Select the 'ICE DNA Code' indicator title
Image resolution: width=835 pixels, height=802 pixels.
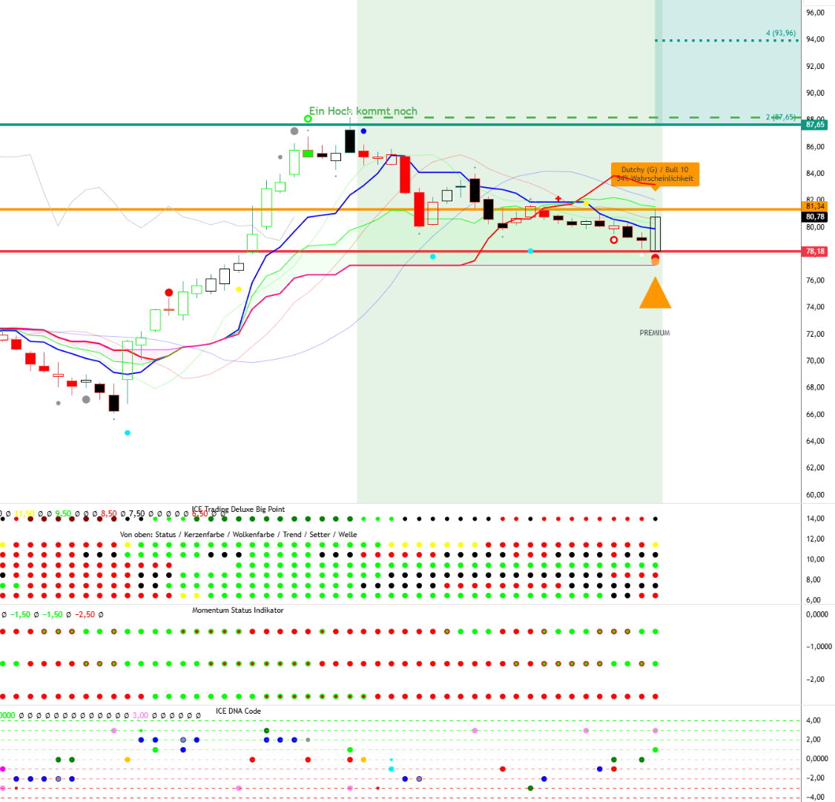click(x=238, y=711)
